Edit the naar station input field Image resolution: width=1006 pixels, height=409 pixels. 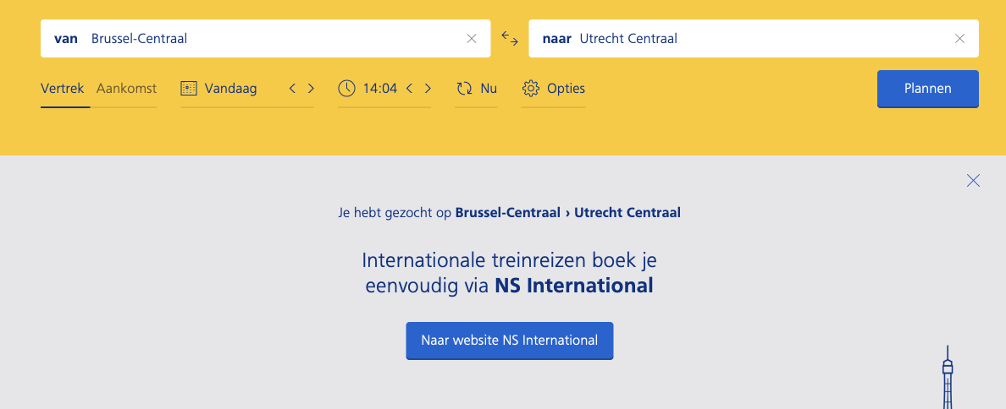[754, 38]
